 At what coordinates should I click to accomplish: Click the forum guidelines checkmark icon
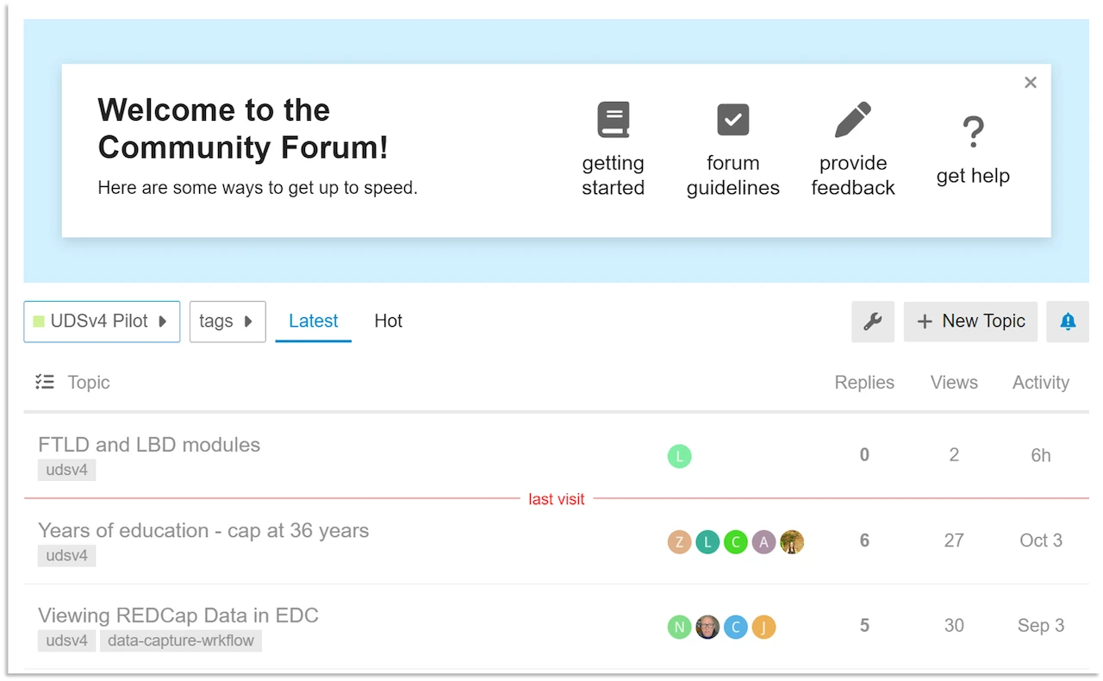[x=732, y=119]
